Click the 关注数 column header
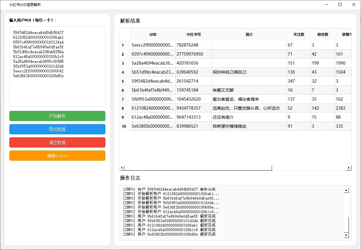Image resolution: width=361 pixels, height=250 pixels. point(299,35)
